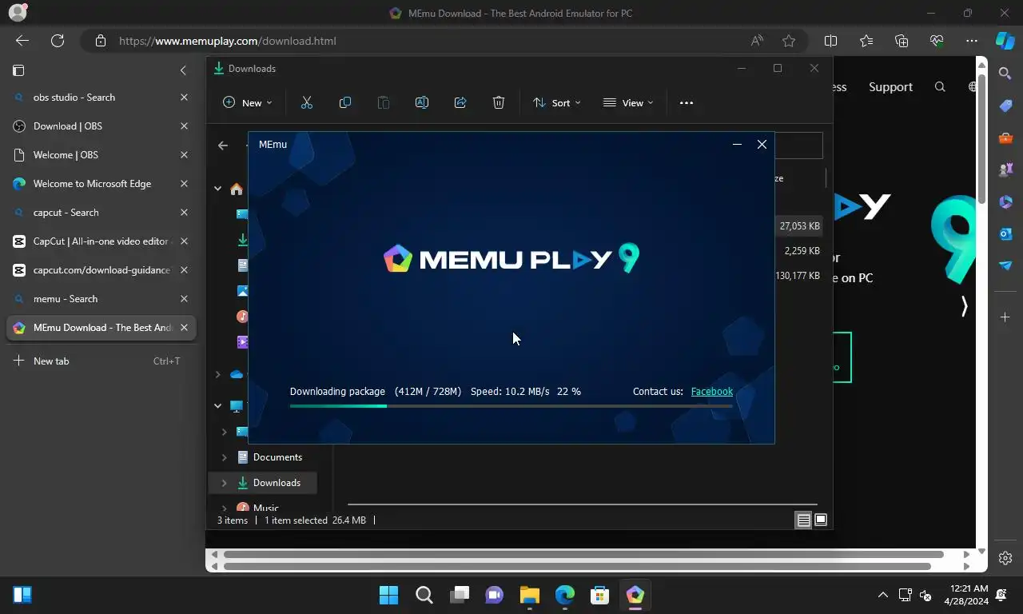Click the search icon in Edge sidebar
The width and height of the screenshot is (1023, 614).
pos(1005,74)
